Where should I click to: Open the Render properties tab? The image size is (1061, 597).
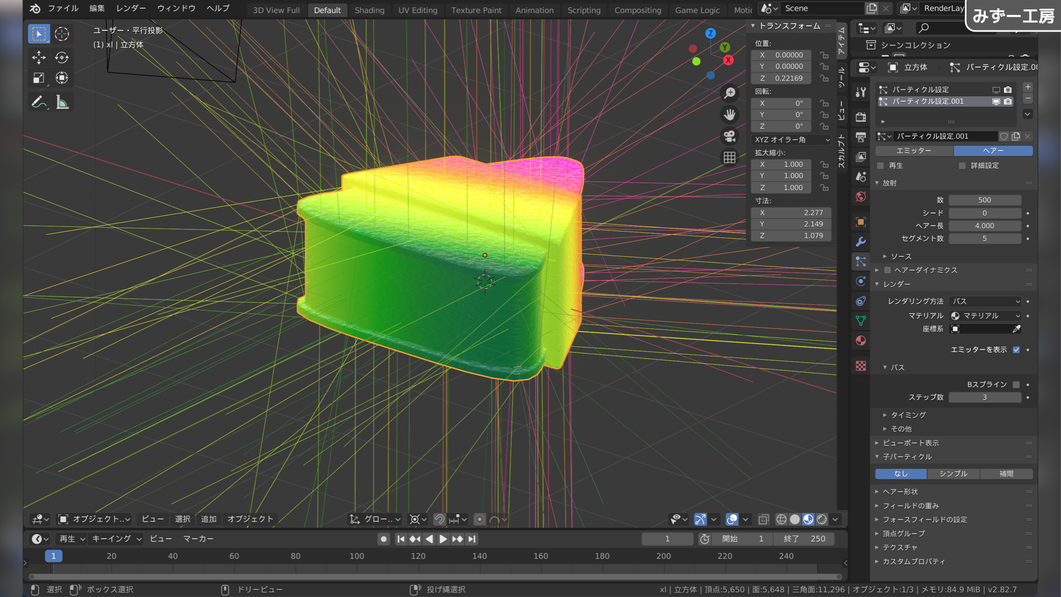point(861,117)
